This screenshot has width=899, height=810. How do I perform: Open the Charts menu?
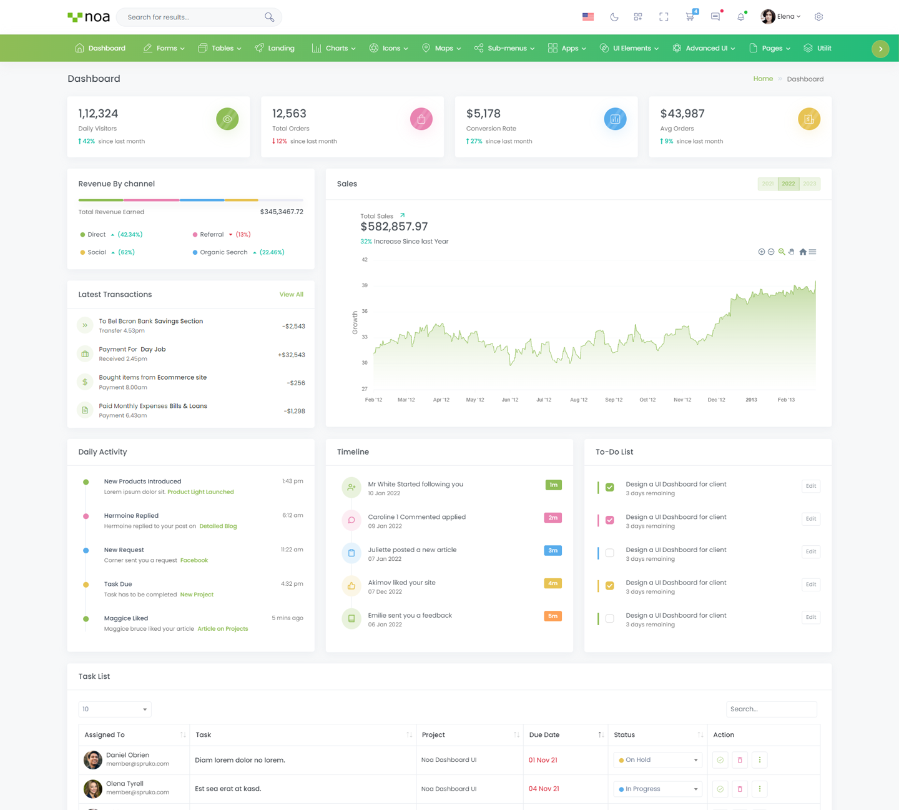333,48
